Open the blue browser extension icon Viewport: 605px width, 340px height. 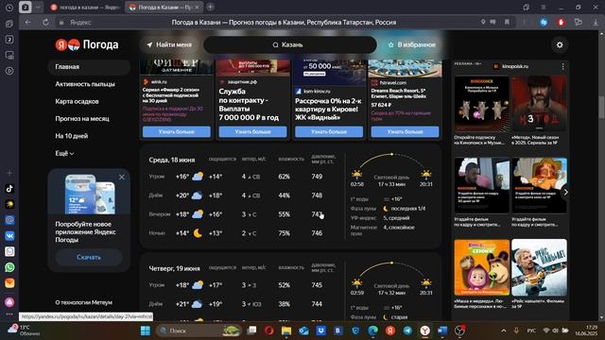tap(544, 22)
